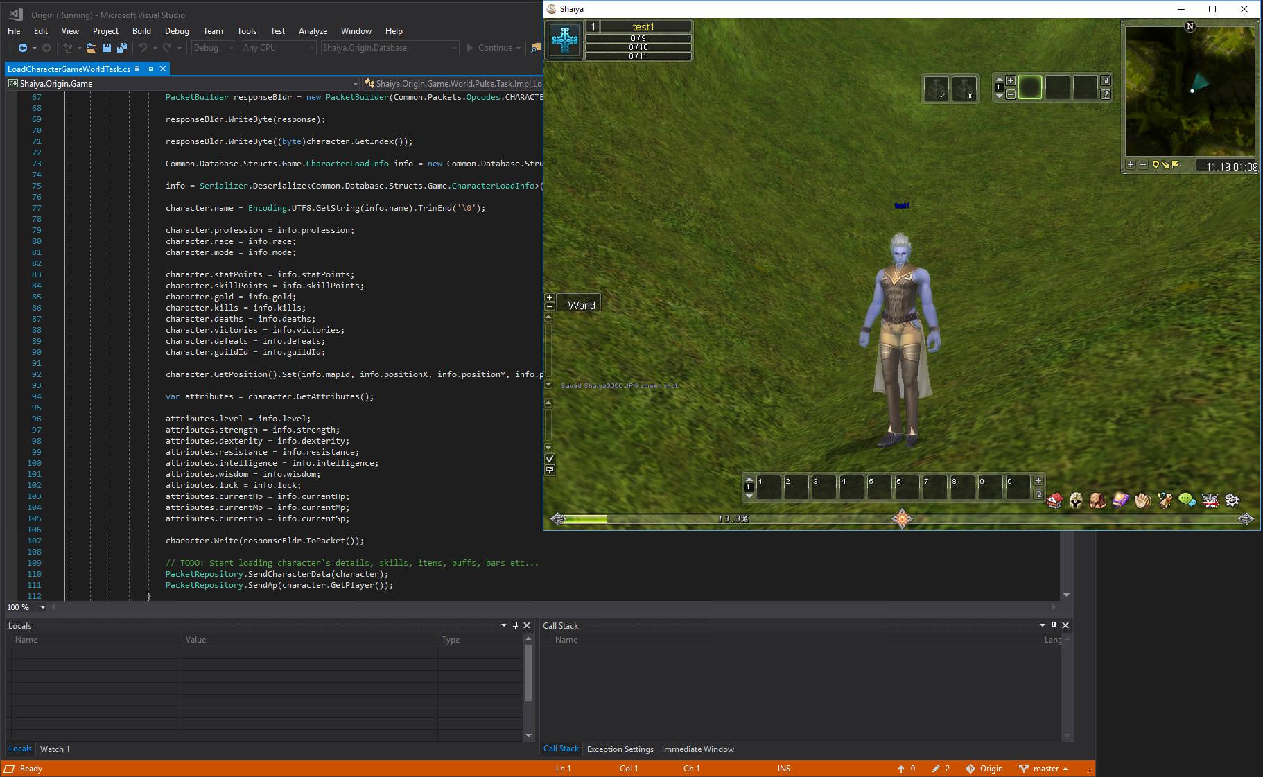Click skill bar slot 1
Image resolution: width=1263 pixels, height=777 pixels.
[768, 487]
